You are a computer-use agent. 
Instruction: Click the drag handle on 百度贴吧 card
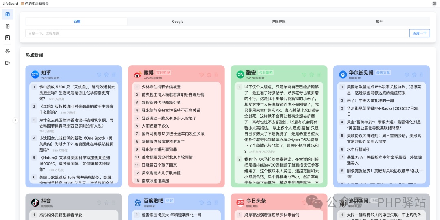click(216, 202)
